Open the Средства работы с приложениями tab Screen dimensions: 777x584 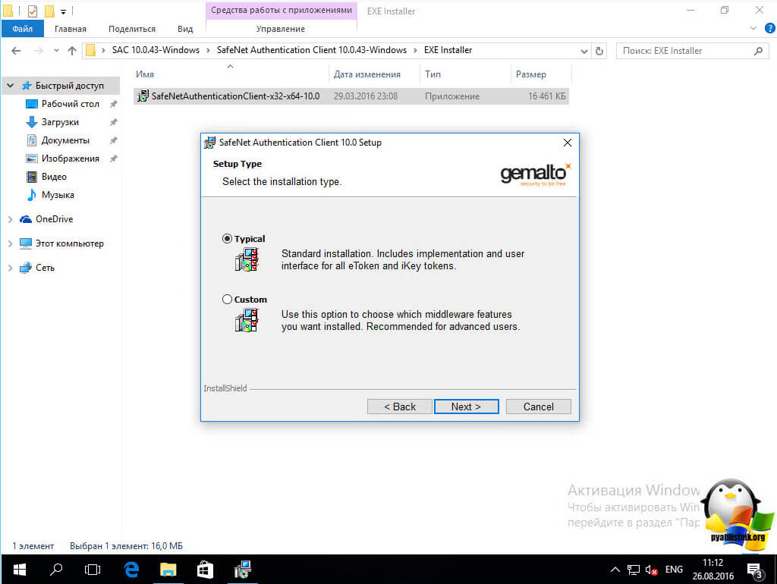click(281, 10)
